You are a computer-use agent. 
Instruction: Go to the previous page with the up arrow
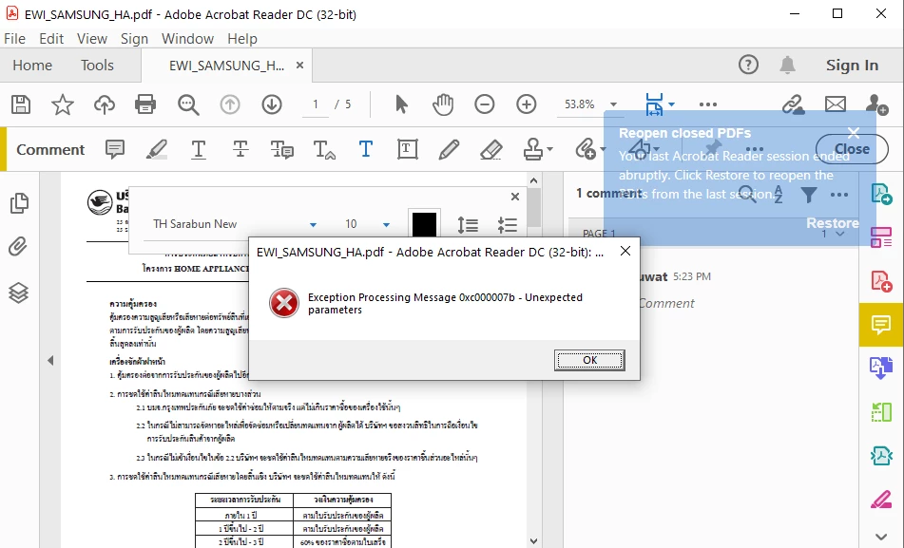click(230, 104)
